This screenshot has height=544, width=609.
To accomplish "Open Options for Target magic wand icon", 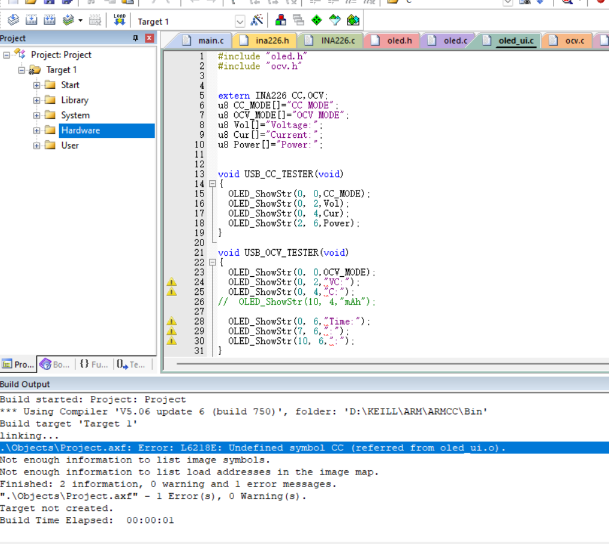I will tap(257, 20).
